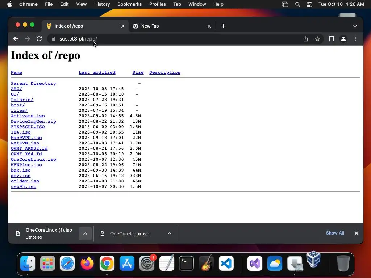Launch Visual Studio Code from the Dock
This screenshot has width=371, height=278.
(x=226, y=264)
